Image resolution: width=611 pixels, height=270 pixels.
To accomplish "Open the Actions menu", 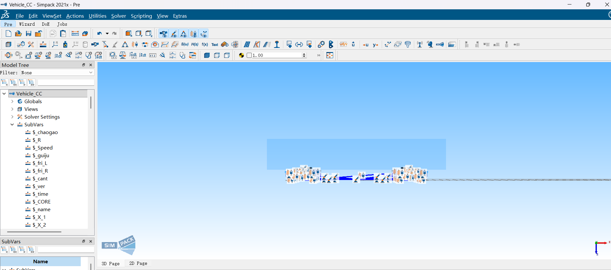I will pyautogui.click(x=75, y=16).
